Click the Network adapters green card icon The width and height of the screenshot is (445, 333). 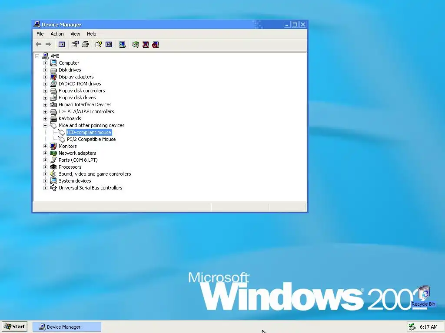pyautogui.click(x=53, y=153)
